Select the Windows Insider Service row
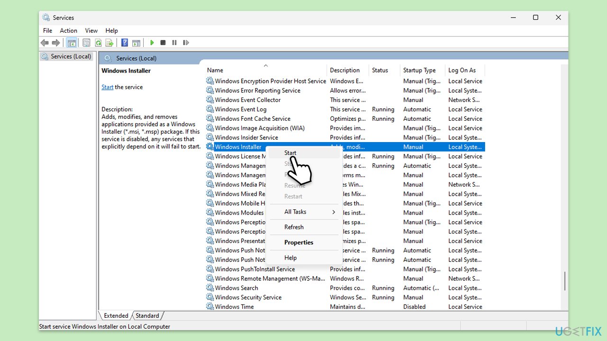607x341 pixels. coord(345,137)
